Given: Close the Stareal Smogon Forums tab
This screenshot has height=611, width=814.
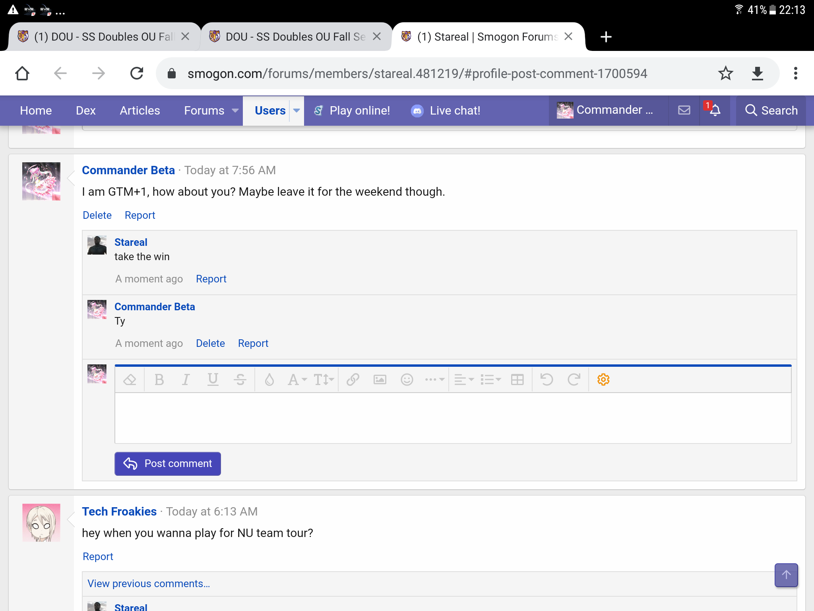Looking at the screenshot, I should (x=568, y=37).
